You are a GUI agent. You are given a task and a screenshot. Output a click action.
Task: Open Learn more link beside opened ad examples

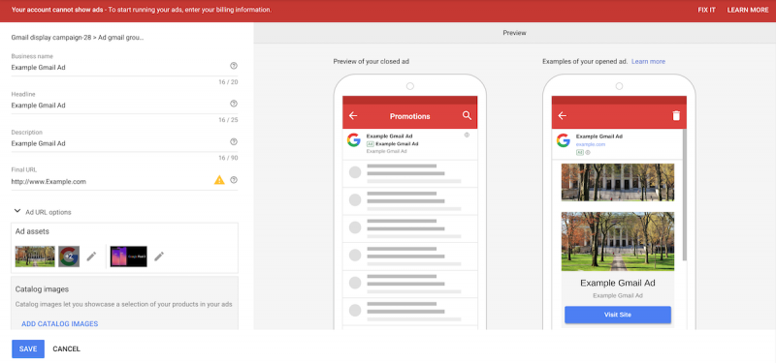click(x=648, y=62)
